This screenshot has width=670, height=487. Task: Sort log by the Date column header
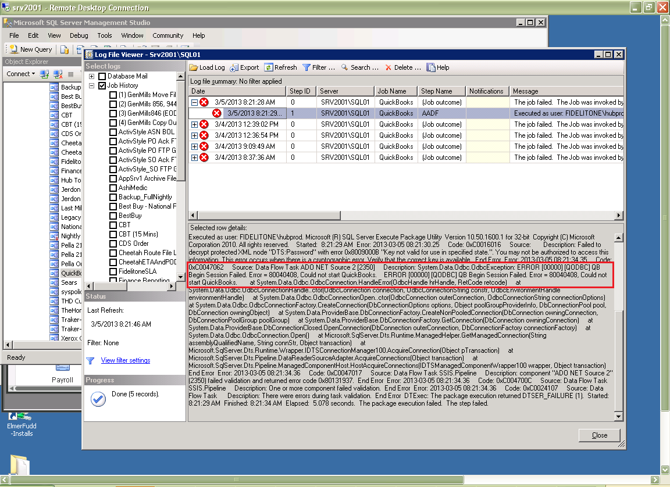click(237, 91)
